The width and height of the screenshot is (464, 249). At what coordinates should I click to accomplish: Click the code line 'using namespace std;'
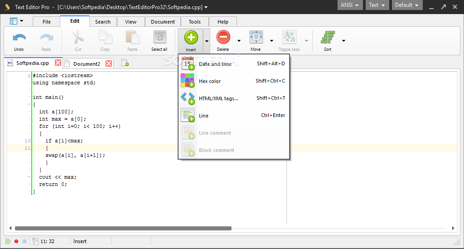click(x=64, y=83)
